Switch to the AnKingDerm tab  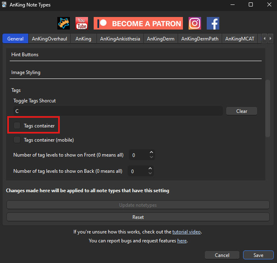coord(160,39)
